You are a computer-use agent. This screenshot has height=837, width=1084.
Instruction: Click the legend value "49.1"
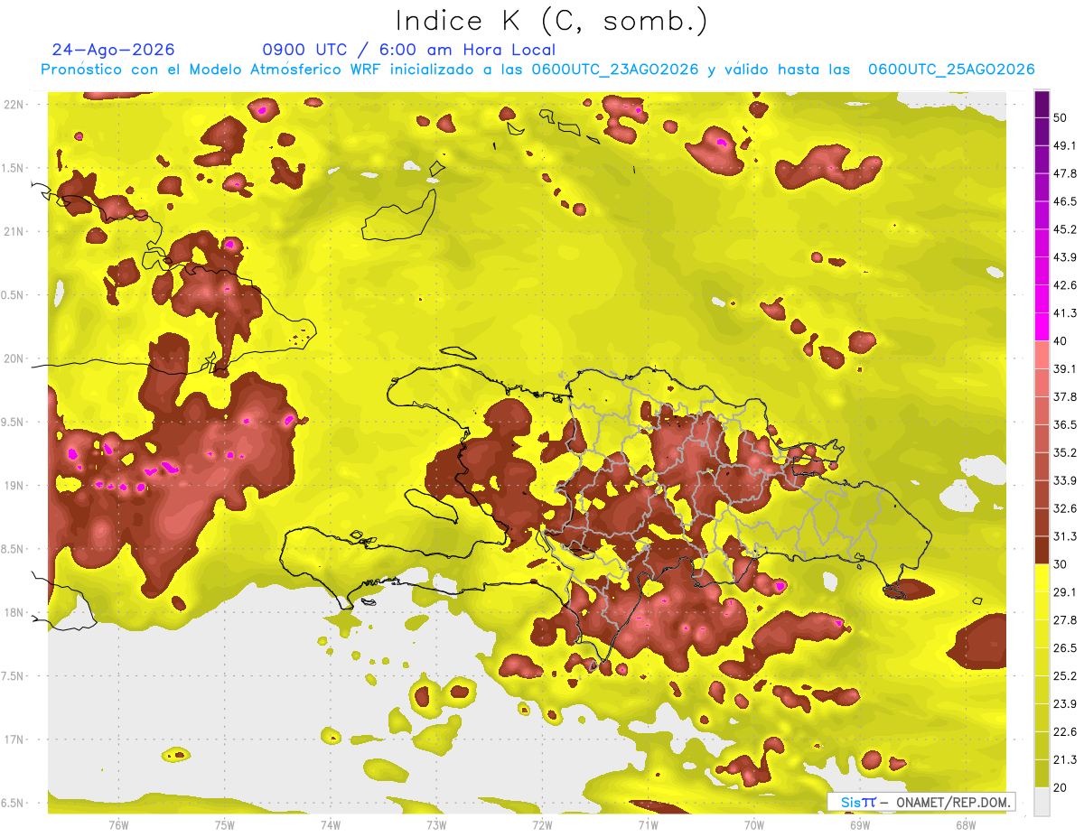coord(1065,146)
